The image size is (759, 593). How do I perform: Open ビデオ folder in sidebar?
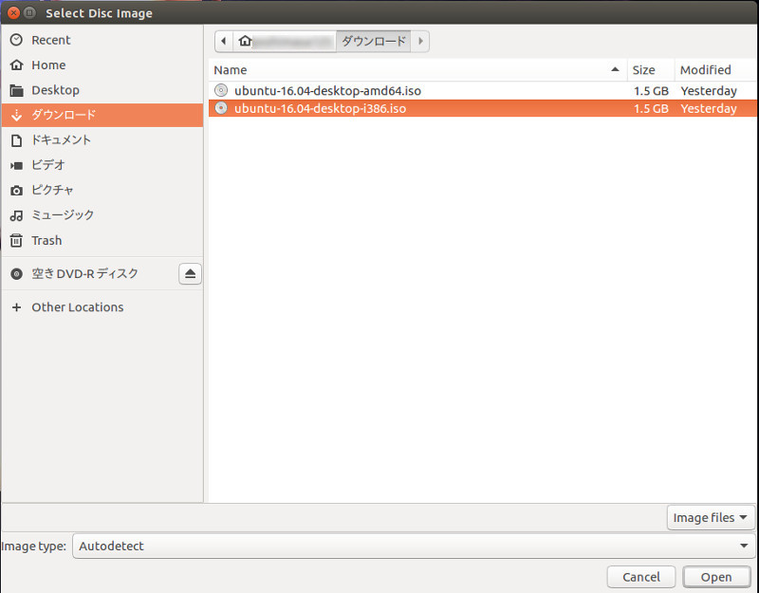(102, 165)
